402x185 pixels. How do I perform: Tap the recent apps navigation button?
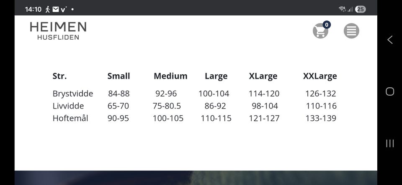tap(390, 143)
